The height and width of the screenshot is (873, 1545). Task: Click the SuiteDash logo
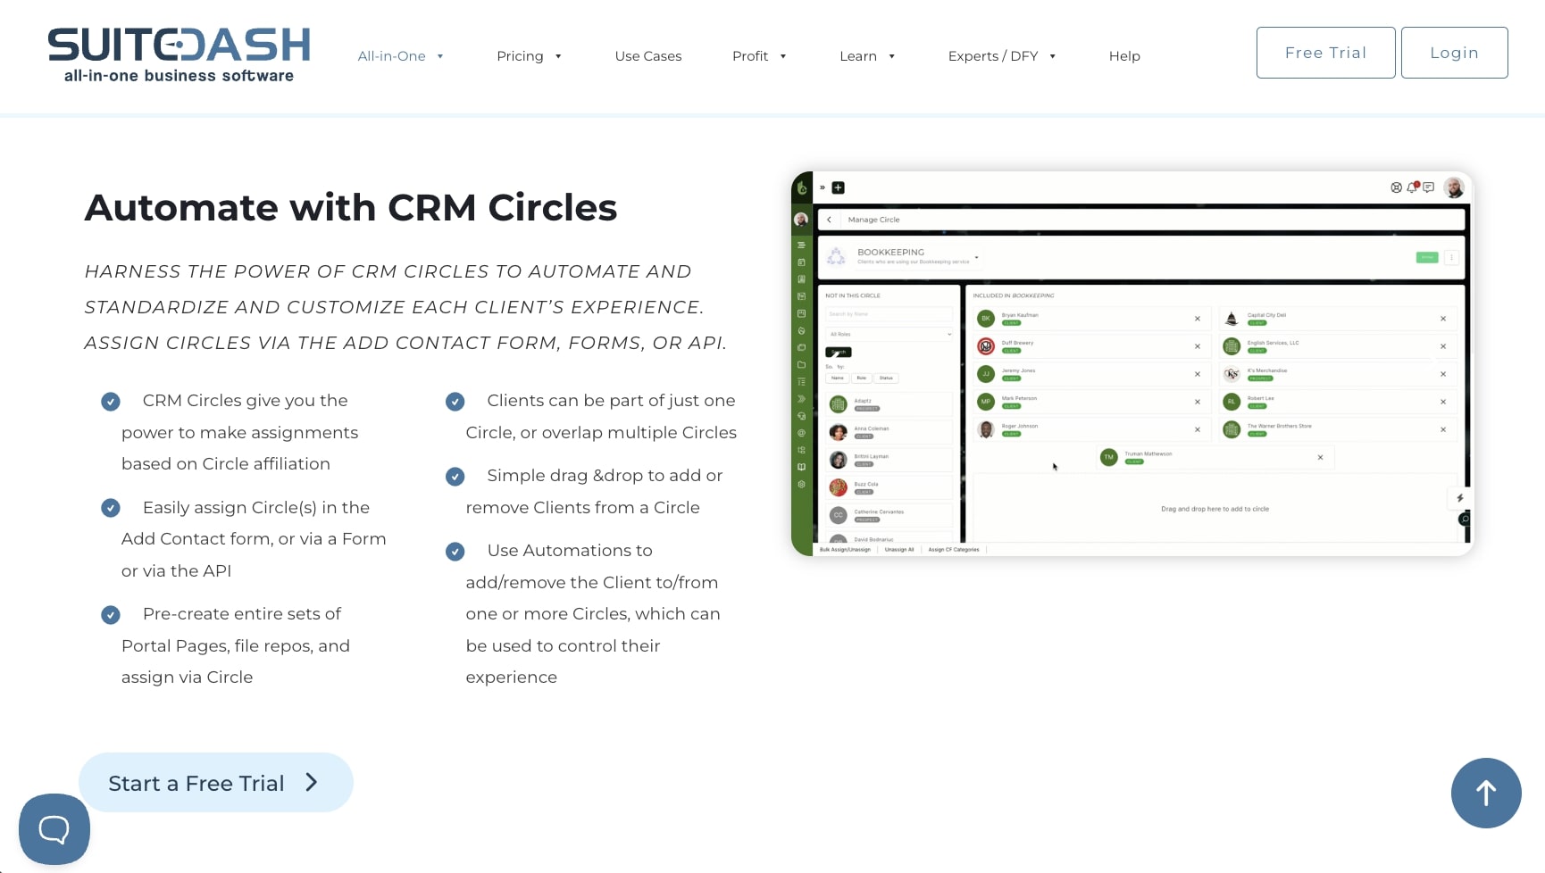click(179, 55)
